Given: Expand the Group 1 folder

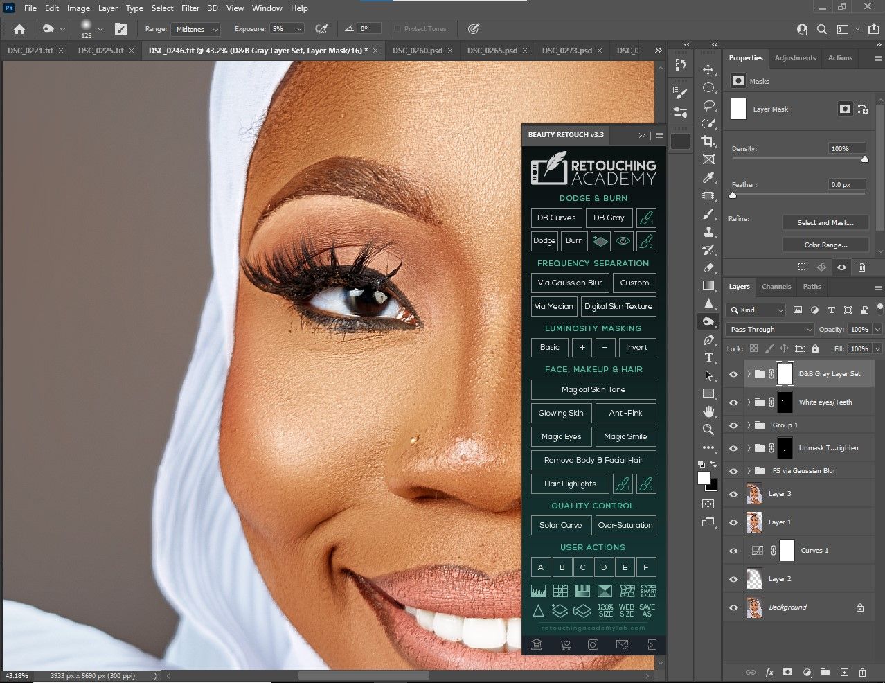Looking at the screenshot, I should click(x=749, y=425).
